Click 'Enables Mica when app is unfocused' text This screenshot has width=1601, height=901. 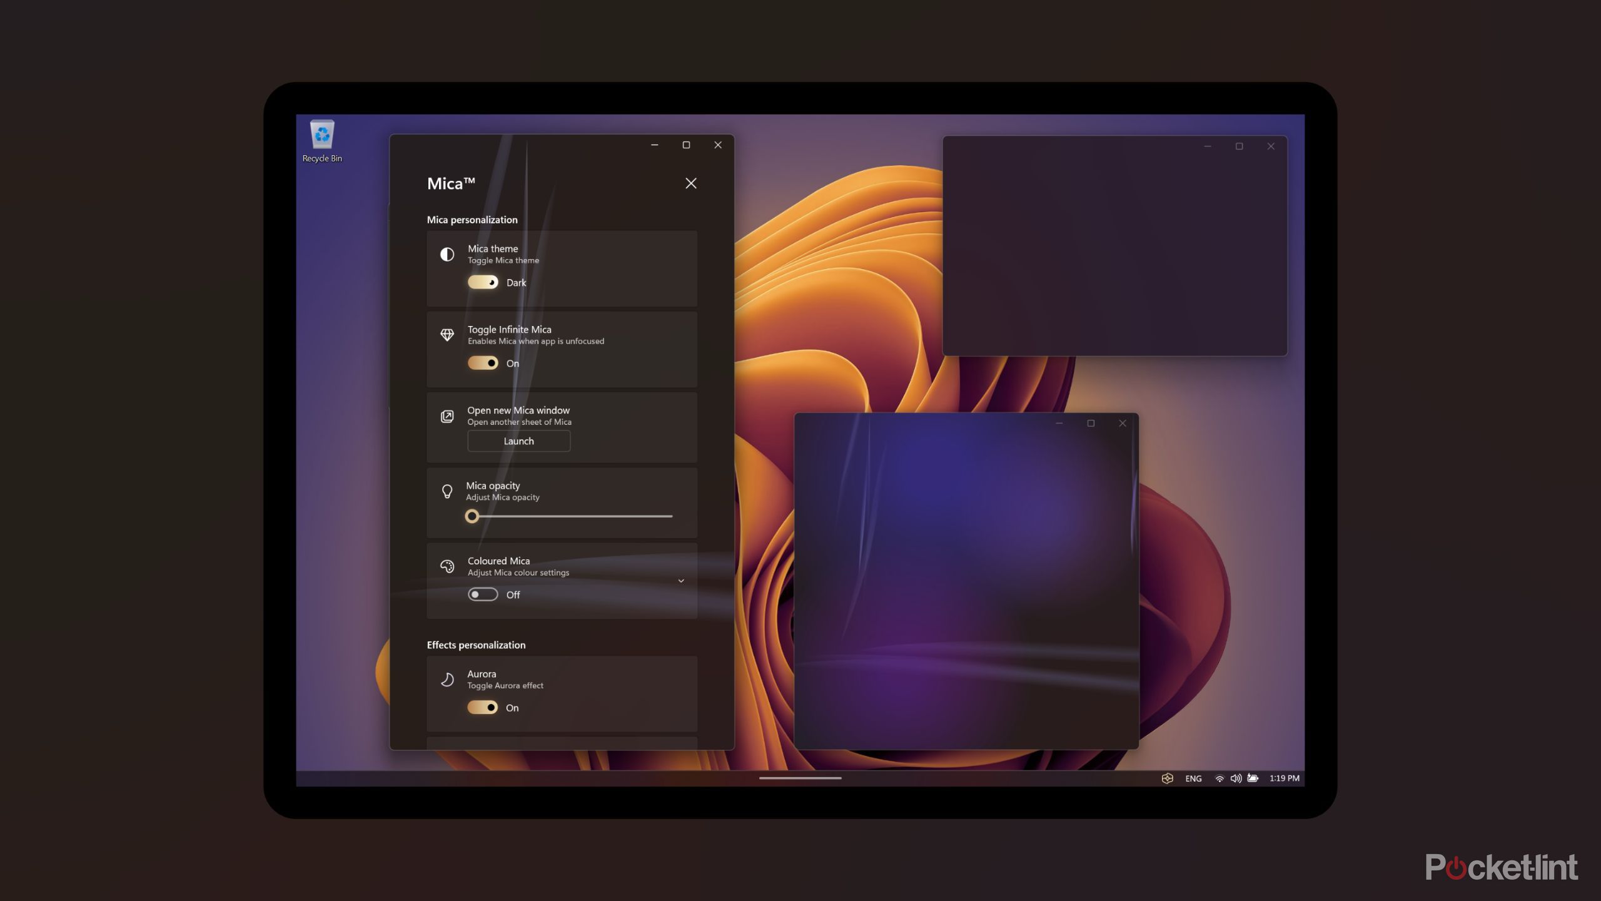(x=536, y=341)
